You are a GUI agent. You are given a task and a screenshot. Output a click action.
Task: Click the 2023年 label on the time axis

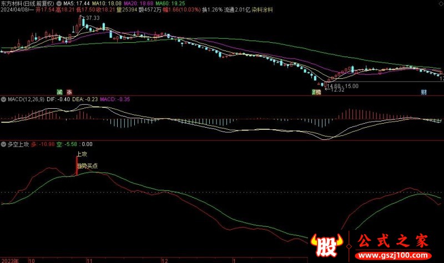(11, 260)
